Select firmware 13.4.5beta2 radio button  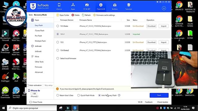coord(58,50)
